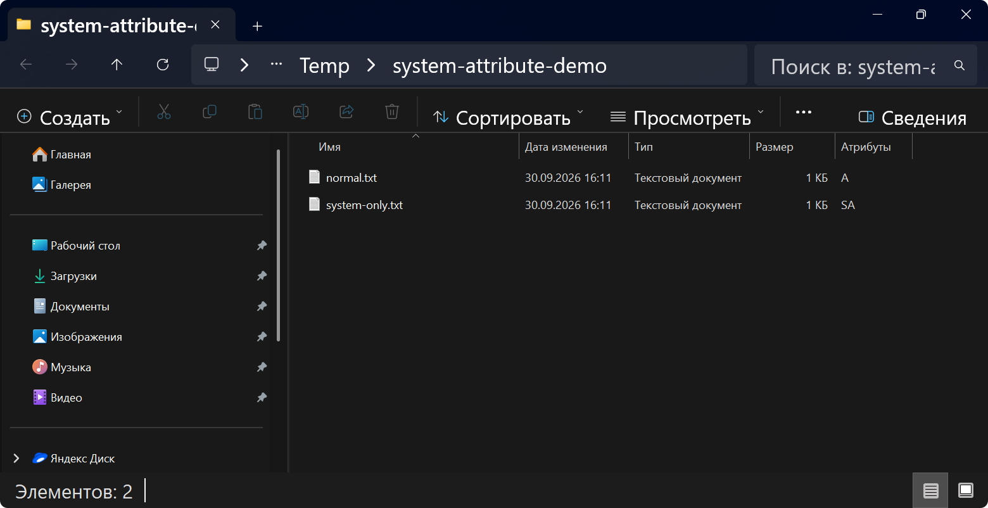Open the Сортировать dropdown

509,117
